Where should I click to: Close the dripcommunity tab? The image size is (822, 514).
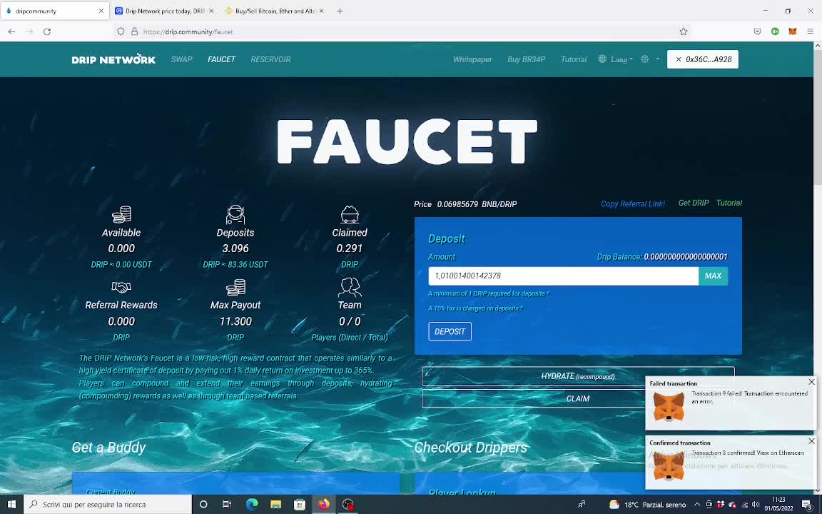click(x=101, y=11)
